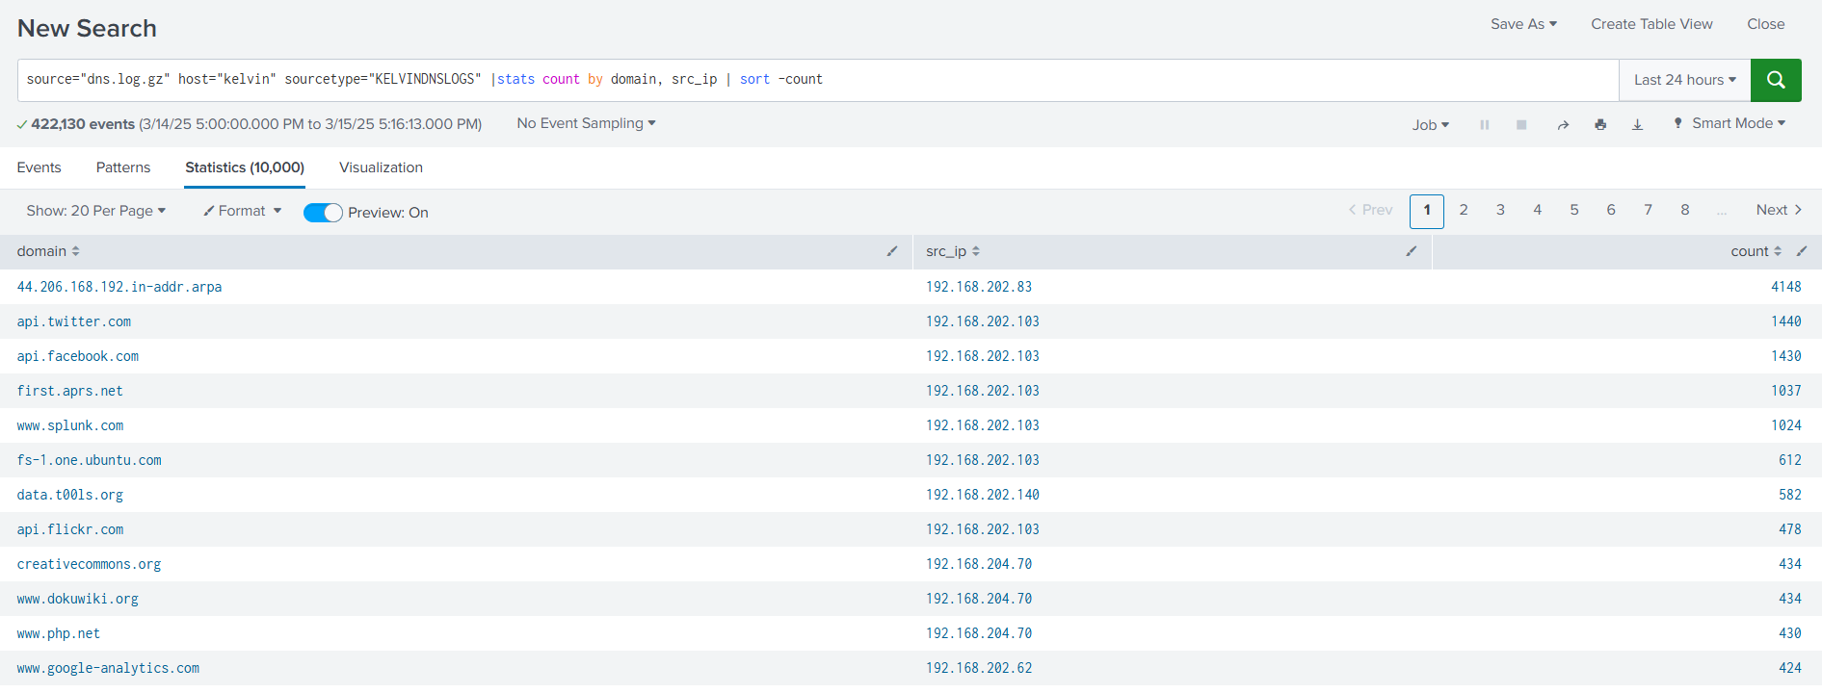This screenshot has height=693, width=1822.
Task: Click the www.dokuwiki.org domain cell
Action: (x=78, y=599)
